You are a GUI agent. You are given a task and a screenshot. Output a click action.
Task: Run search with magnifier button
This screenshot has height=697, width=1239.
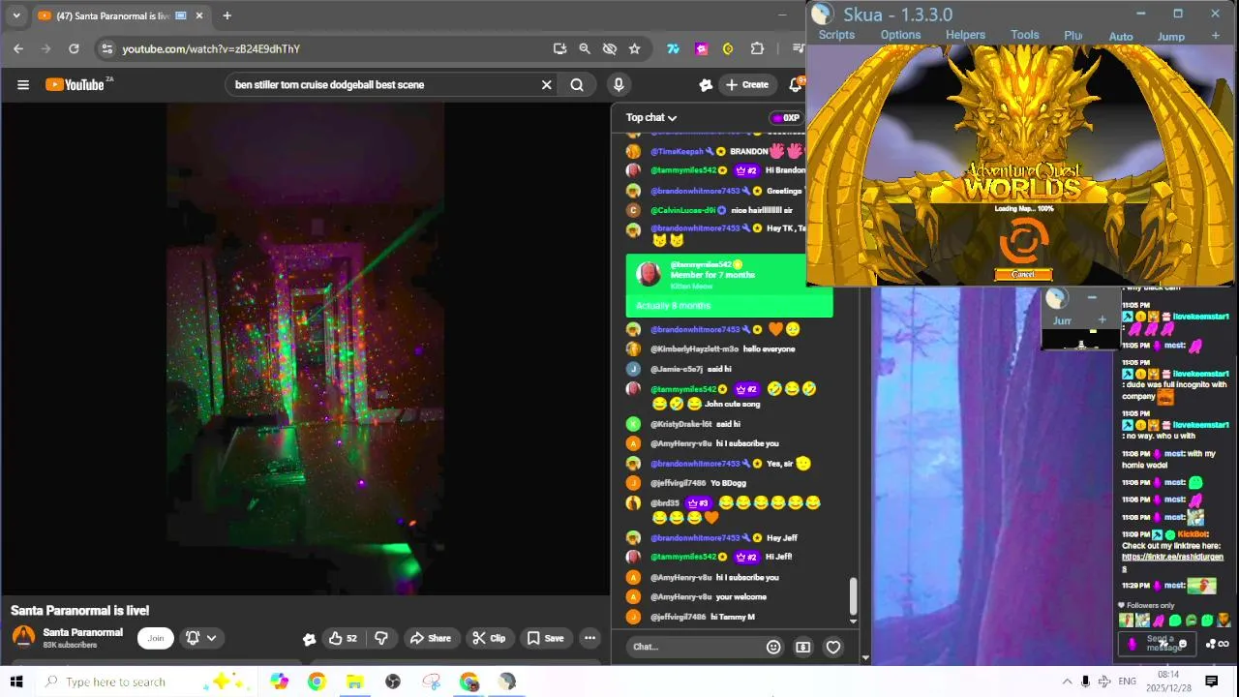click(577, 85)
